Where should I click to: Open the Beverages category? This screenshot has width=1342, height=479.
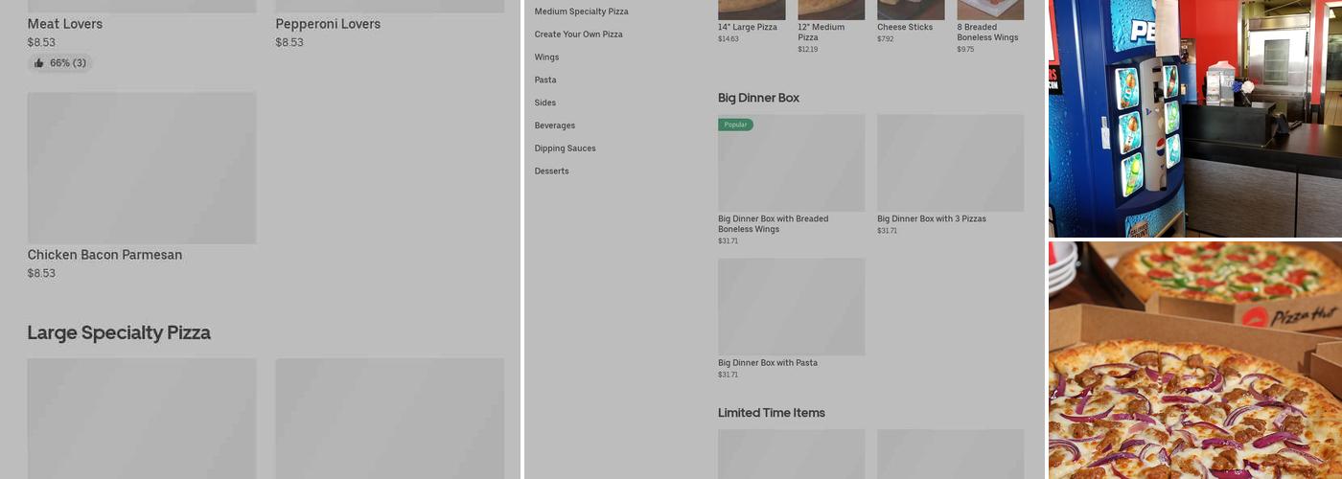click(x=555, y=125)
